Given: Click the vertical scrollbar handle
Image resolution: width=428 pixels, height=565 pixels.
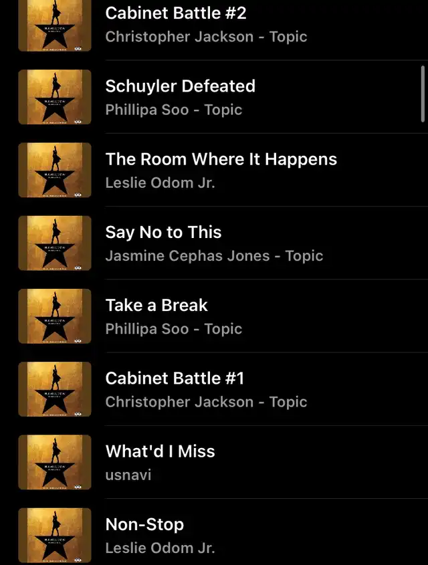Looking at the screenshot, I should (x=423, y=94).
